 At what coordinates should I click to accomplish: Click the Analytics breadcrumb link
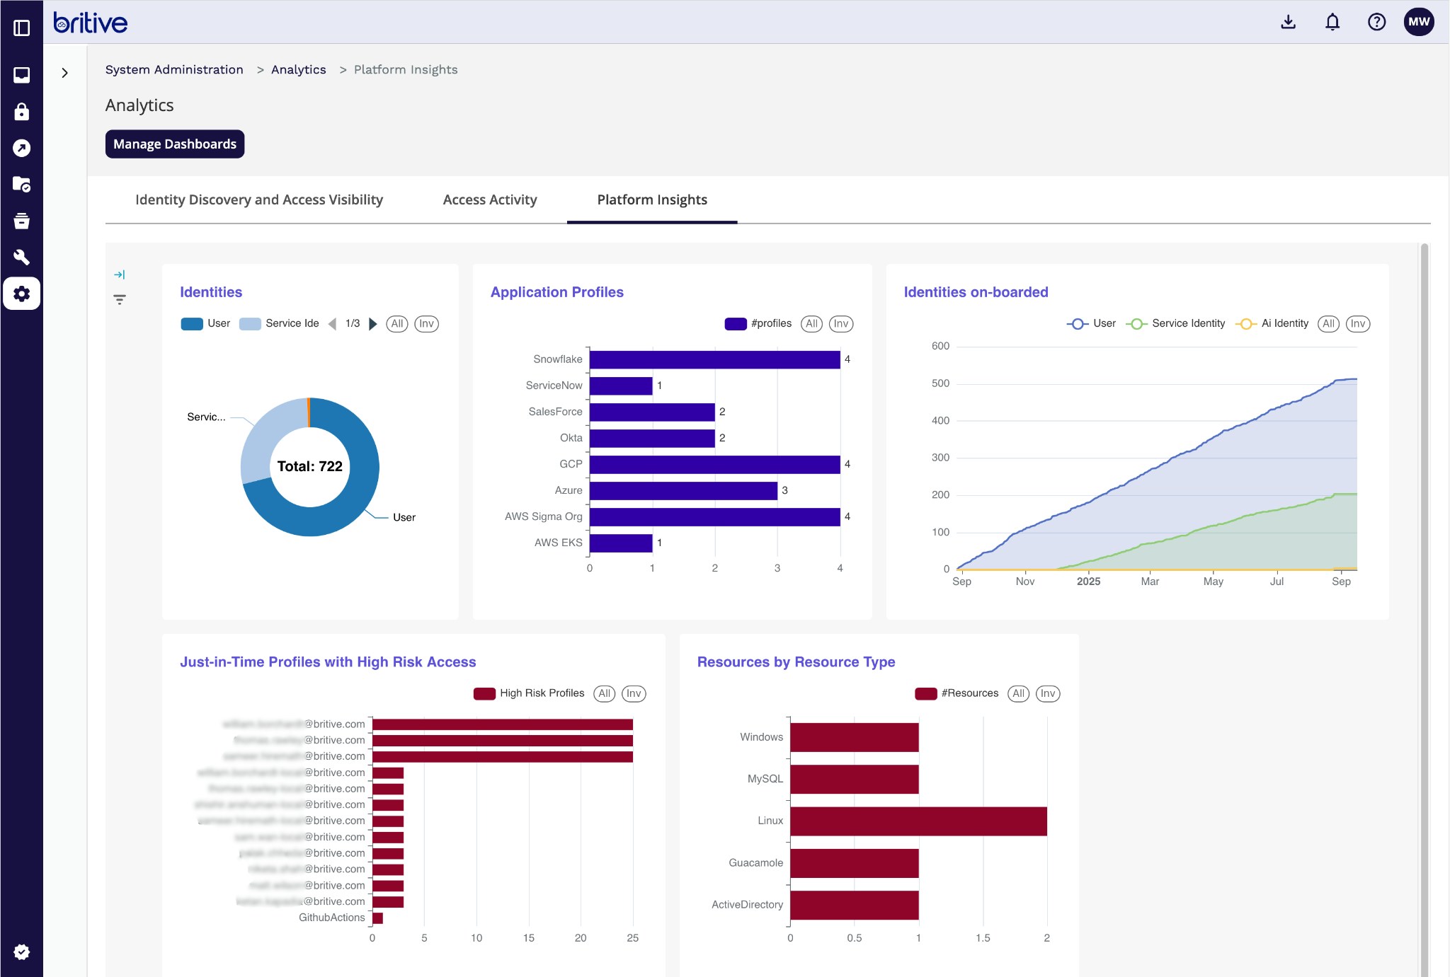pyautogui.click(x=298, y=69)
